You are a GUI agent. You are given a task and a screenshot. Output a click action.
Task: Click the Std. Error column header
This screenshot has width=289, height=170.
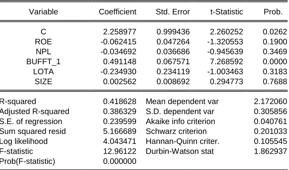point(173,12)
